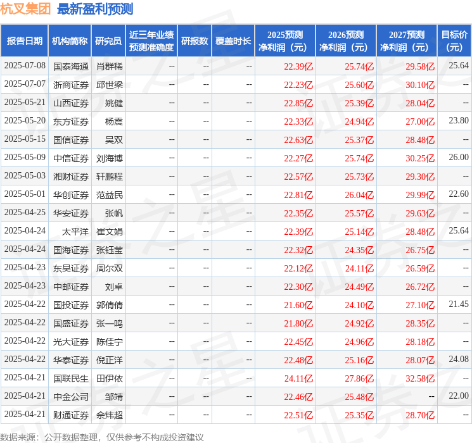
Task: Select analyst 肖群稀 cell
Action: click(x=110, y=66)
